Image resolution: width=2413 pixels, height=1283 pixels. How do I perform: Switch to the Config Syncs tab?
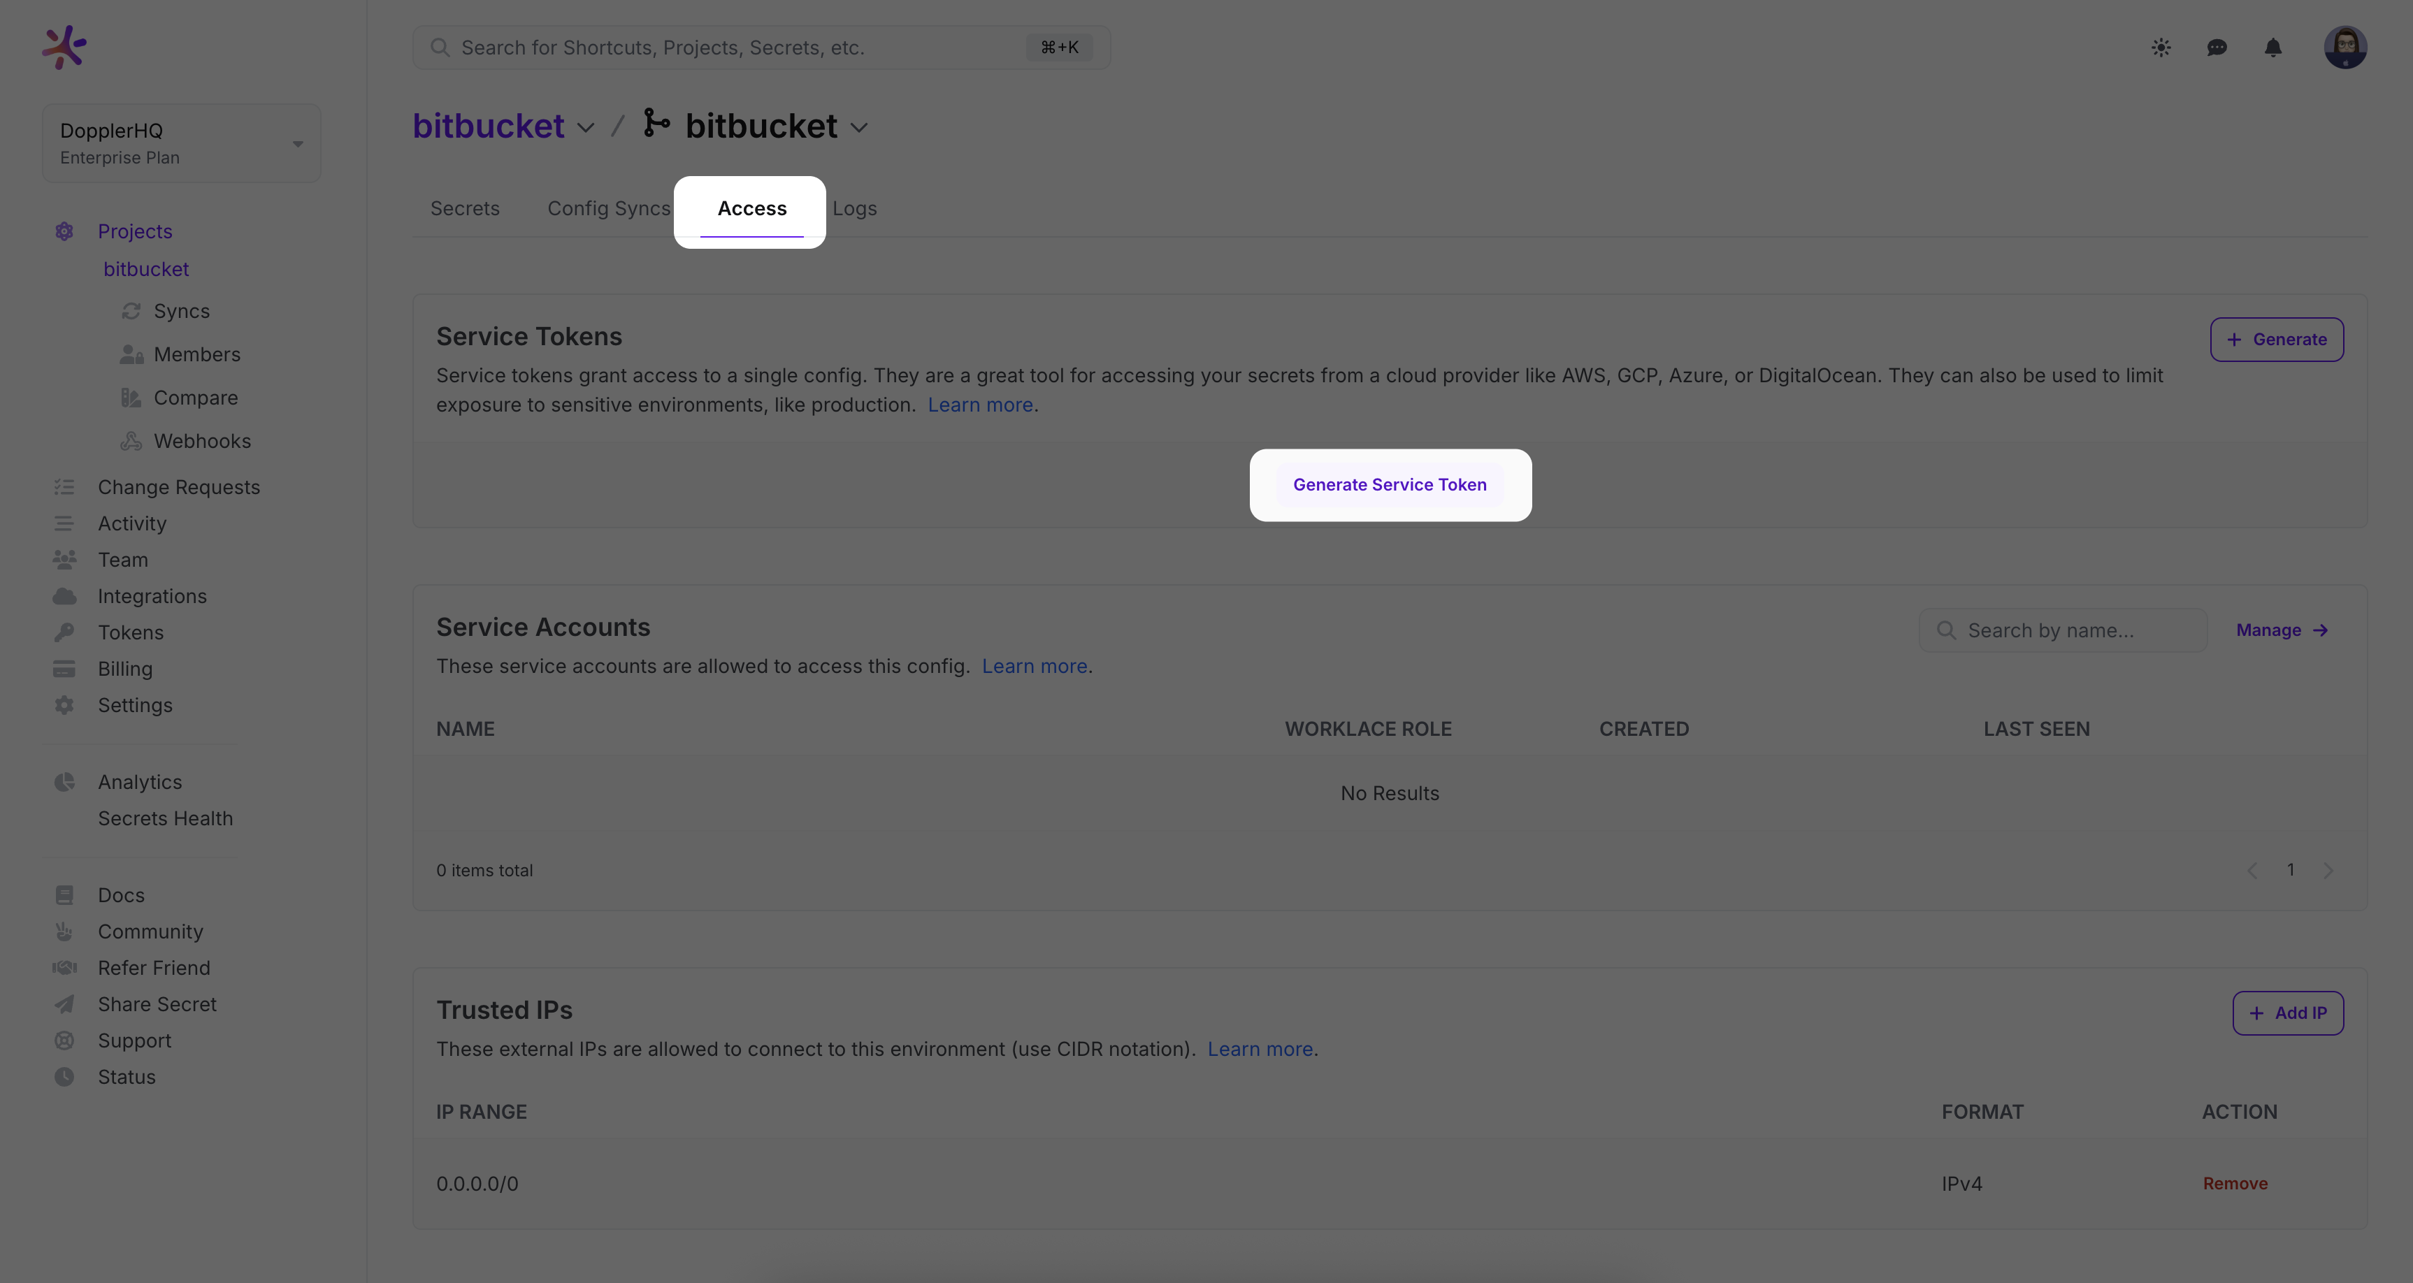609,208
